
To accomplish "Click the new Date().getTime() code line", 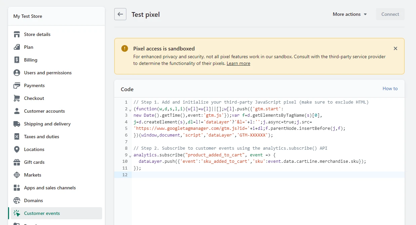I will tap(228, 115).
